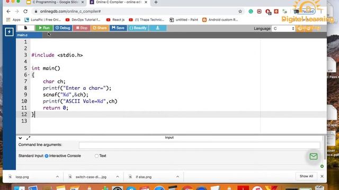
Task: Save the code with Save button
Action: point(118,28)
